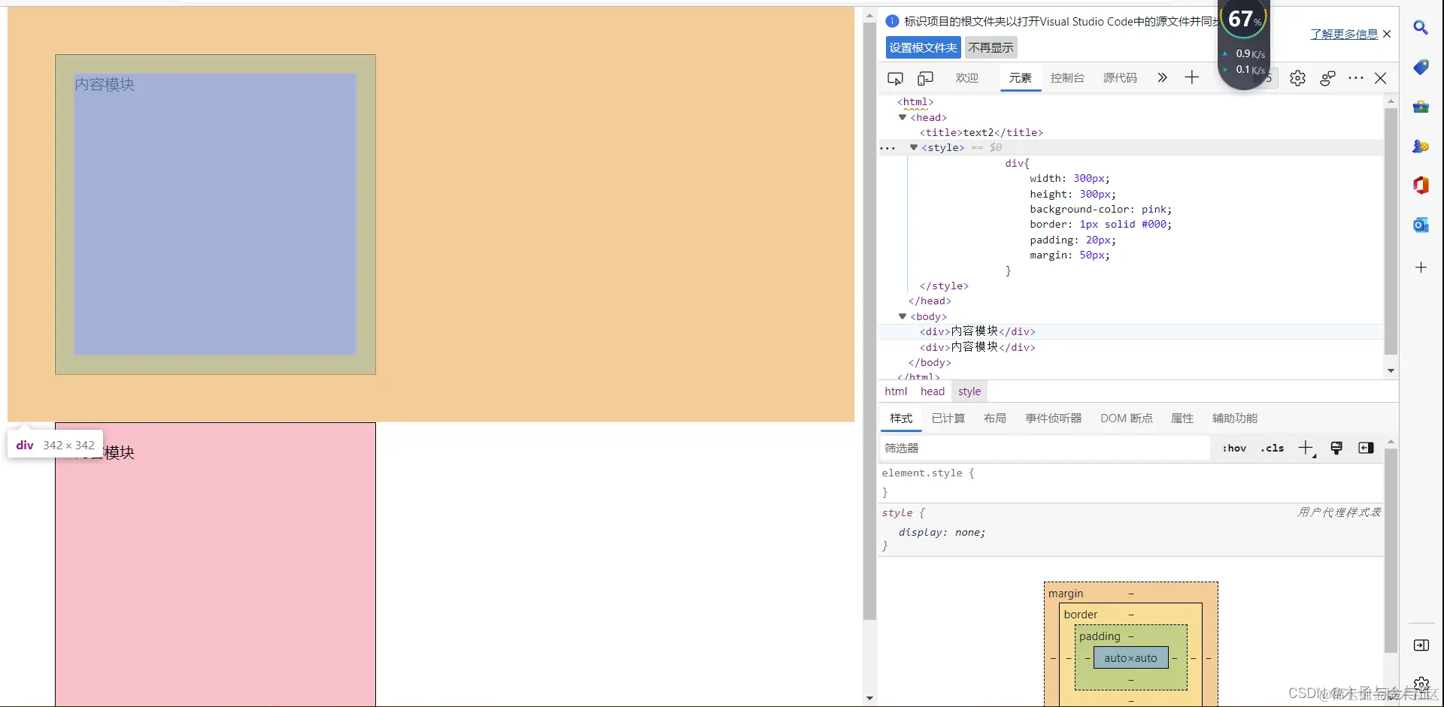
Task: Focus the 筛选器 filter field
Action: pyautogui.click(x=1045, y=449)
